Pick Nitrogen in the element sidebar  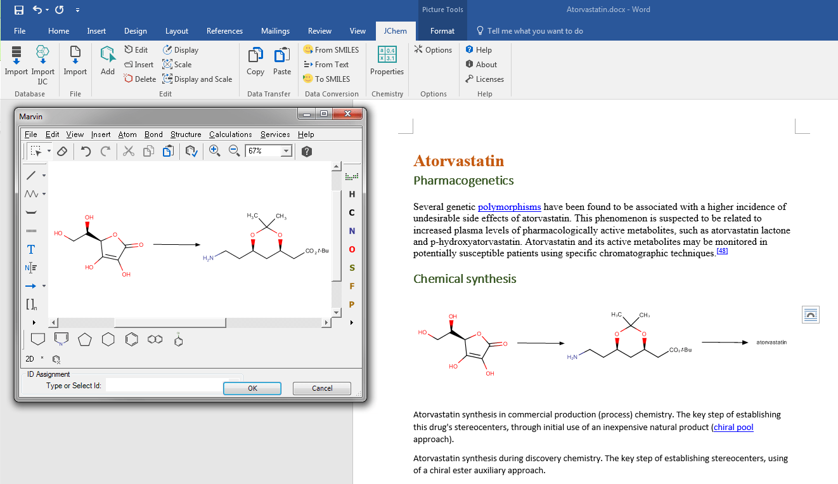[x=352, y=231]
